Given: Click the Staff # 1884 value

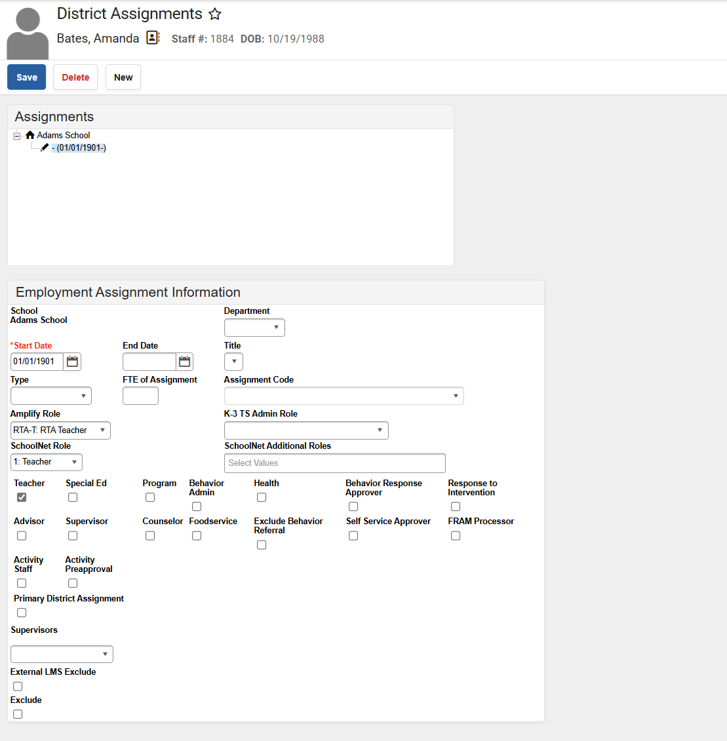Looking at the screenshot, I should [222, 39].
